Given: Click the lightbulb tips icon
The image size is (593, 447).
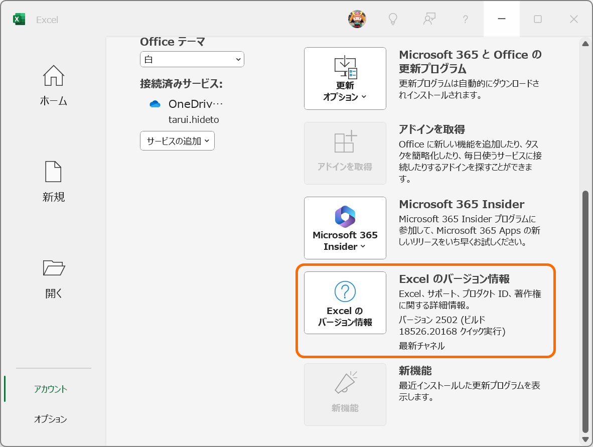Looking at the screenshot, I should coord(393,19).
